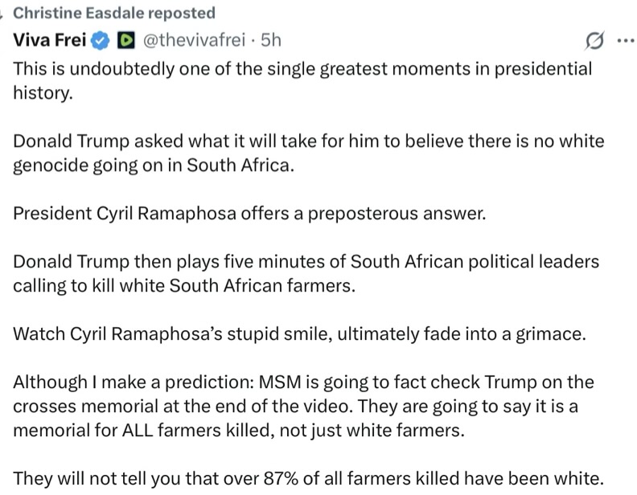637x495 pixels.
Task: Click the repost icon beside Christine Easdale
Action: 2,14
